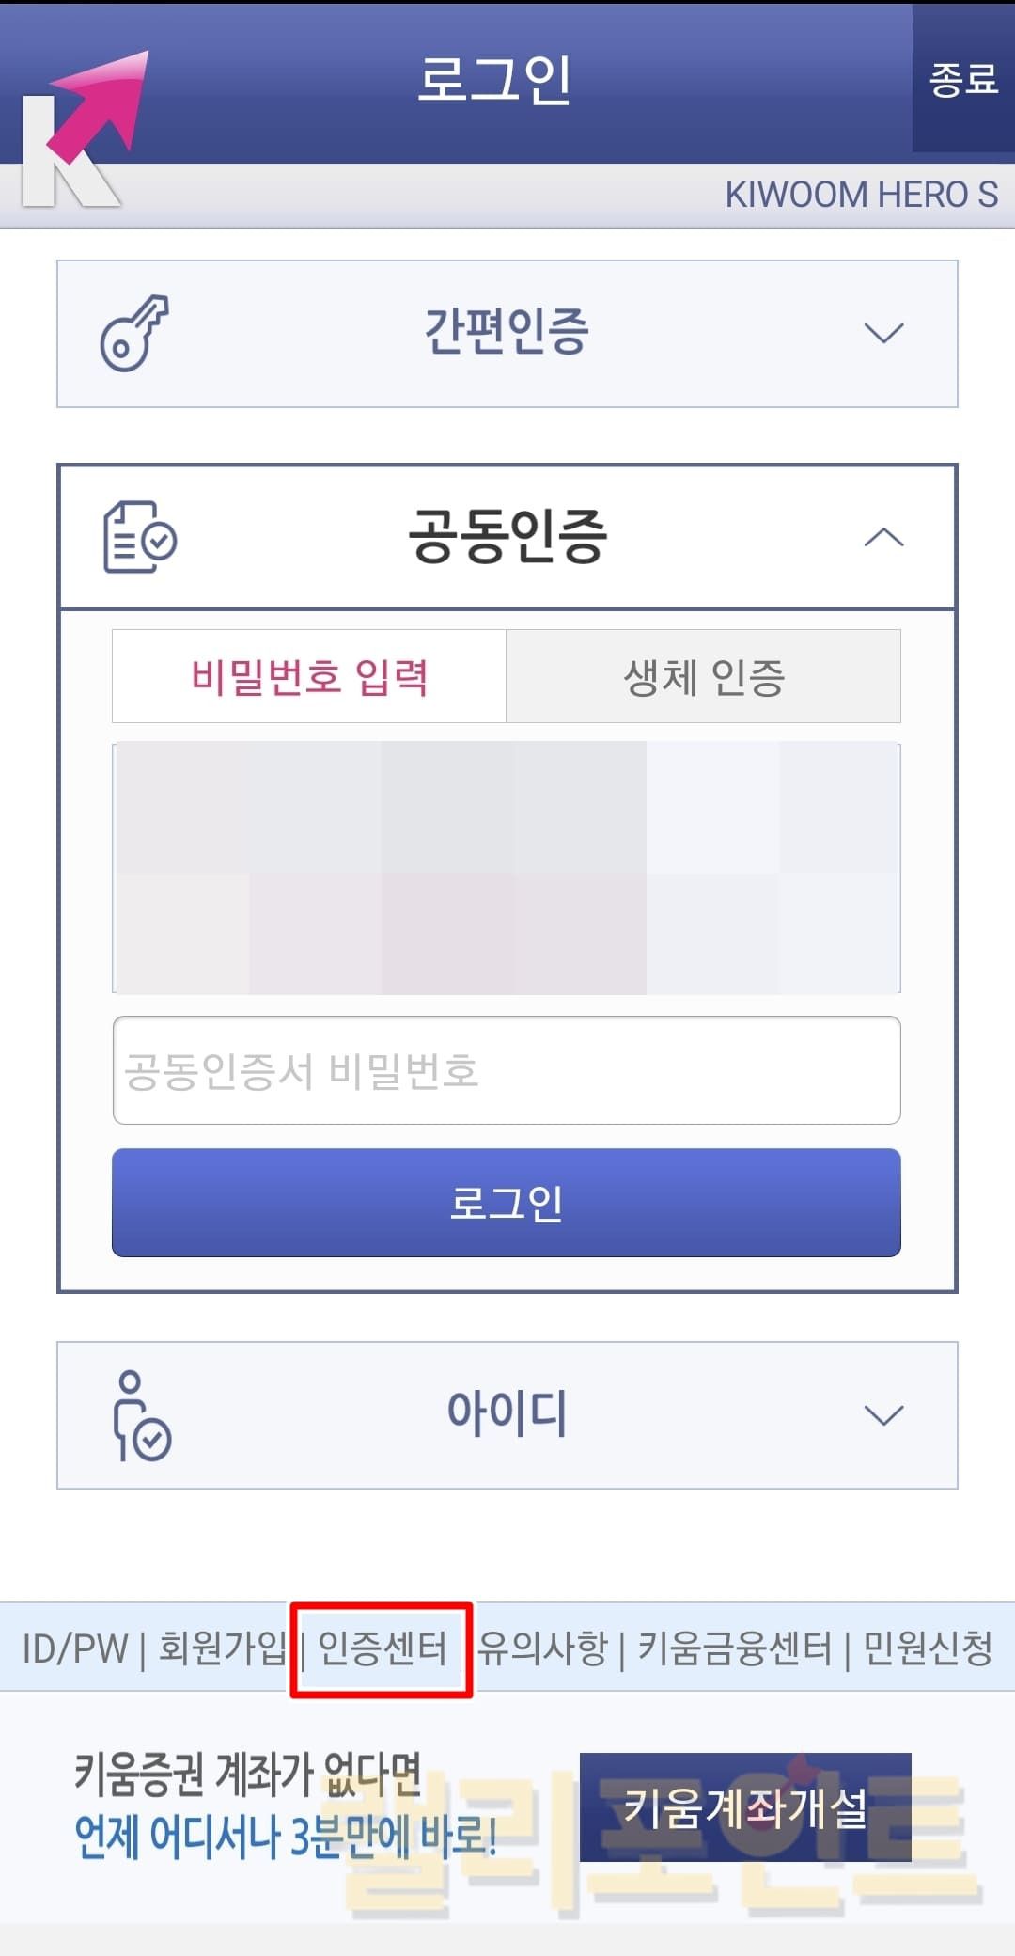This screenshot has width=1015, height=1956.
Task: Open the 인증센터 link
Action: click(383, 1648)
